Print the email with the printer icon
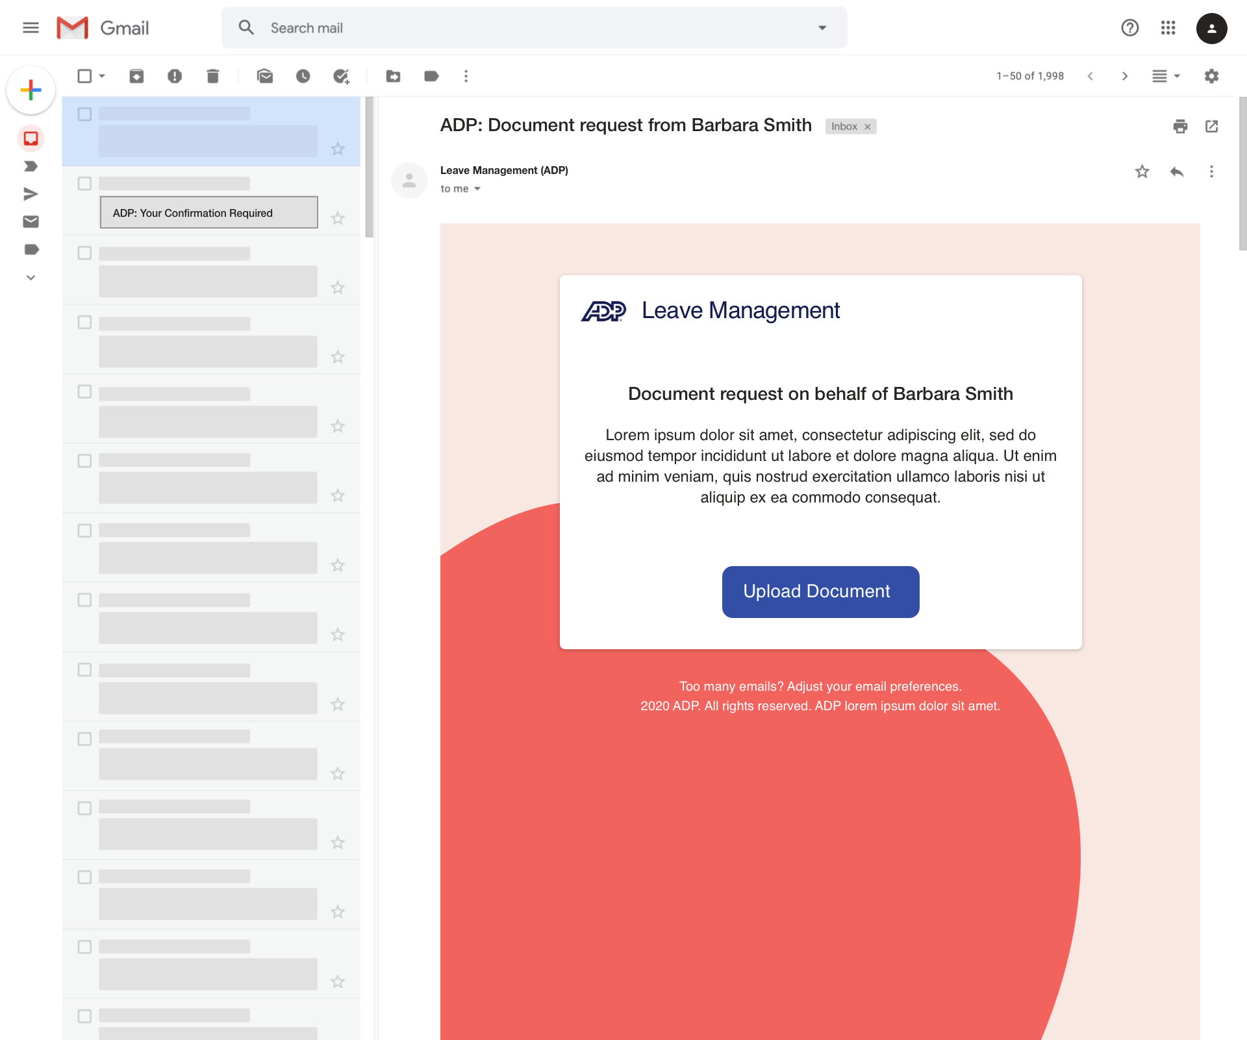1247x1040 pixels. [x=1180, y=126]
